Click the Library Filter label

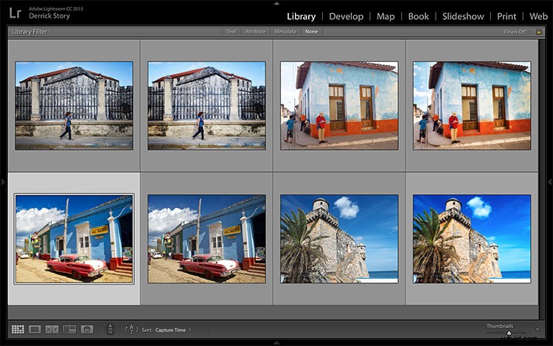(x=31, y=32)
